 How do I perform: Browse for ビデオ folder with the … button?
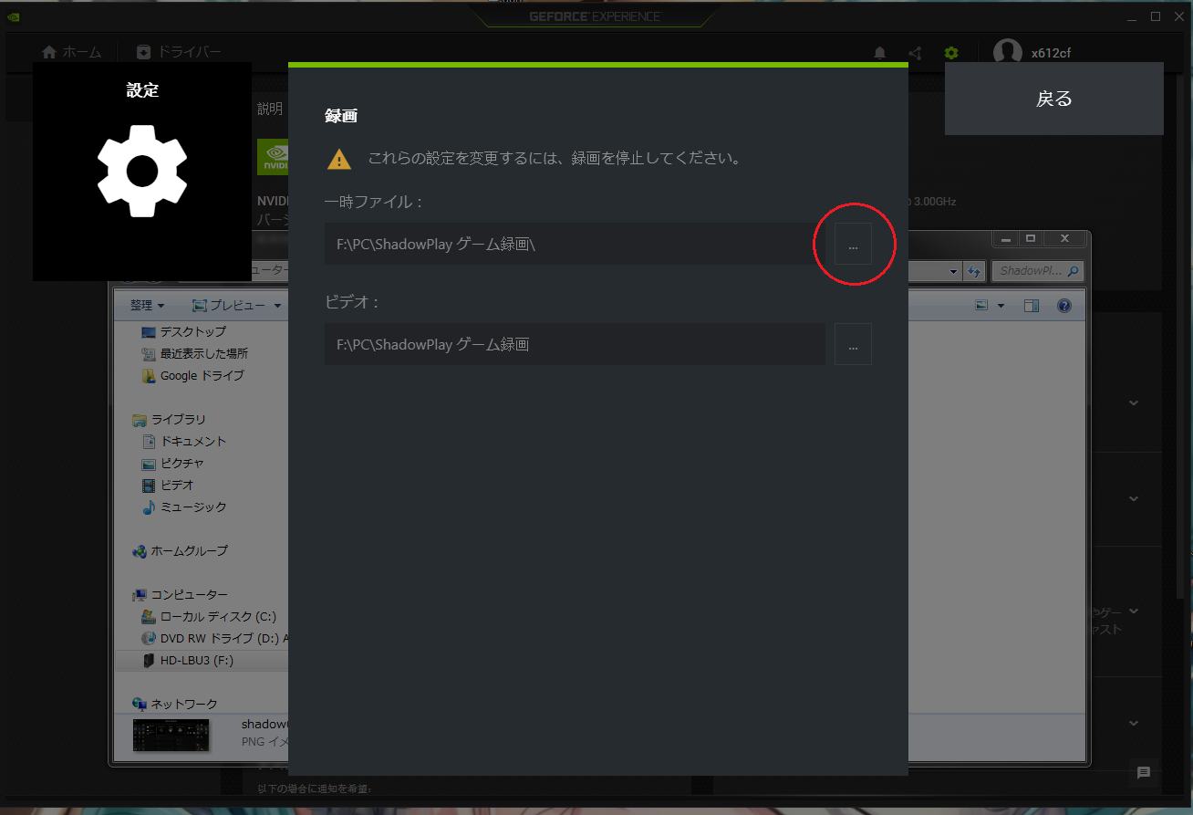pos(853,344)
